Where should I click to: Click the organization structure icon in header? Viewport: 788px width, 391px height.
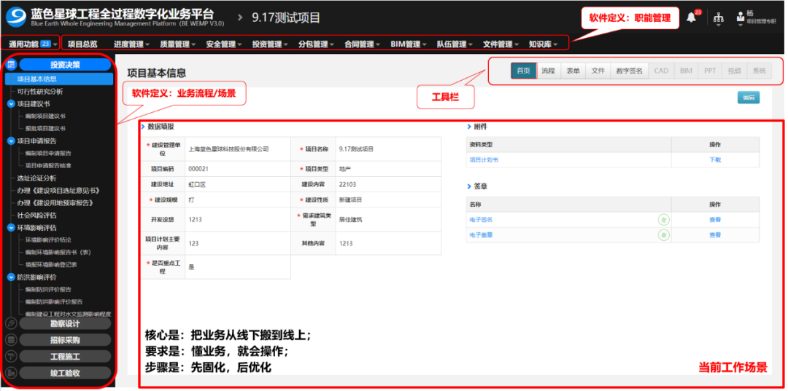(x=719, y=18)
